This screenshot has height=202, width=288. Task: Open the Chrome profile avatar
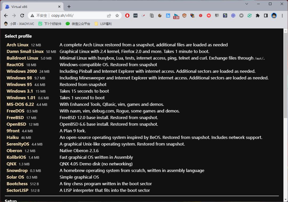click(274, 15)
